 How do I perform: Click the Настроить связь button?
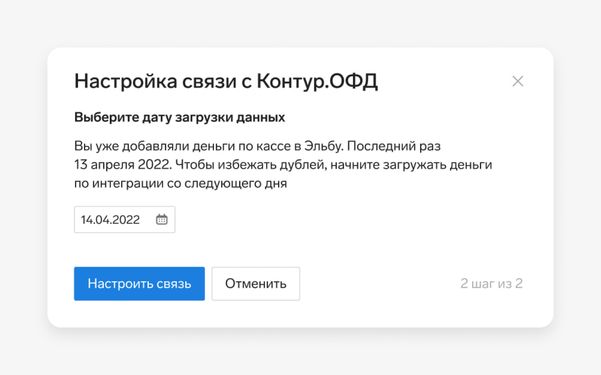coord(139,284)
